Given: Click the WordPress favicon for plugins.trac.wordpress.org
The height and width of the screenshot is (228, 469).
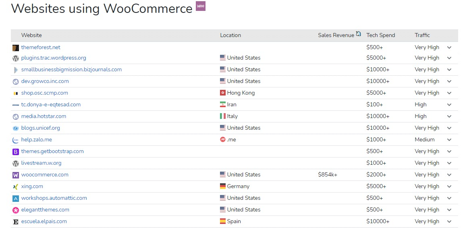Looking at the screenshot, I should [x=16, y=58].
